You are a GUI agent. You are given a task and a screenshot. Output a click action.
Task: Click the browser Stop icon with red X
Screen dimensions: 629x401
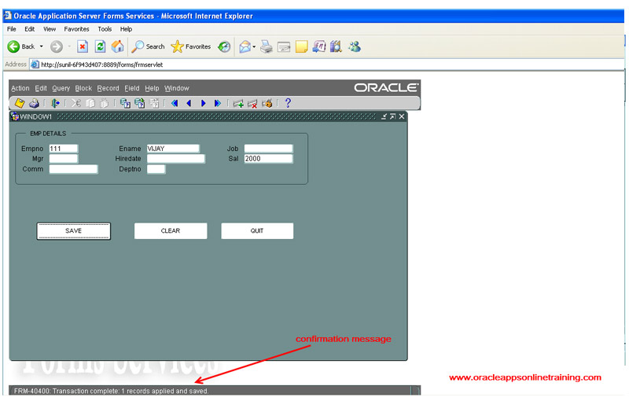[x=83, y=46]
